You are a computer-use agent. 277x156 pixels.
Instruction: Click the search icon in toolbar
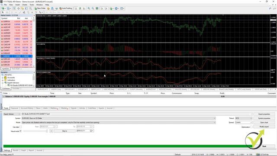click(x=270, y=8)
